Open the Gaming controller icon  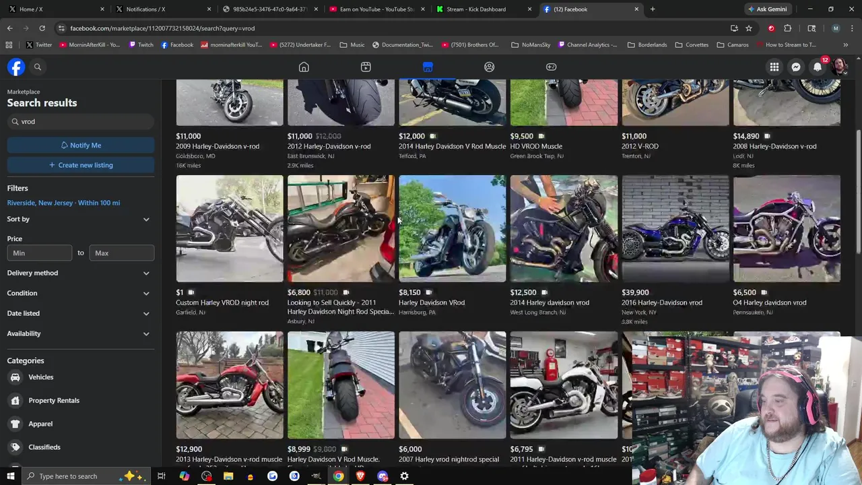551,67
